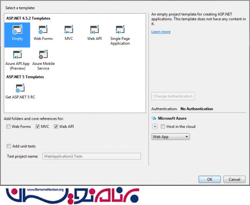
Task: Pick the Azure Mobile Service template
Action: (x=43, y=60)
